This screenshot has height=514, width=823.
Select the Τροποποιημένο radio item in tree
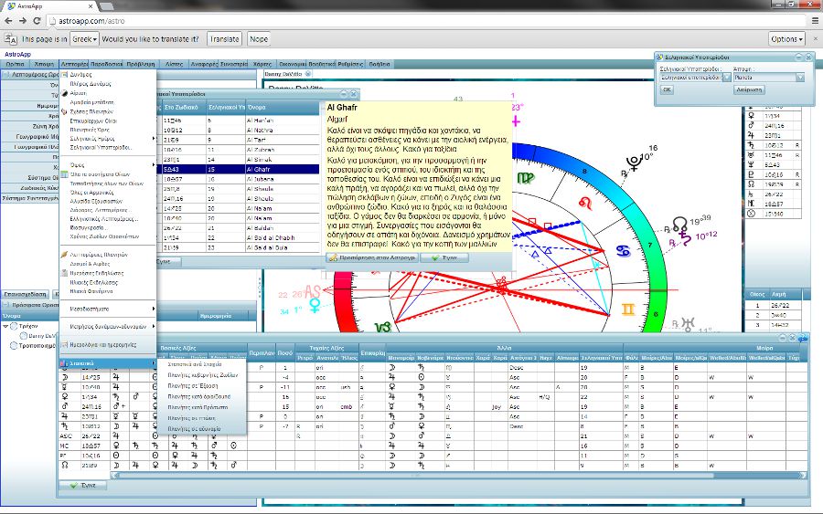click(15, 346)
